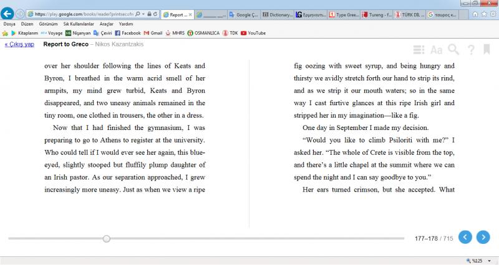The width and height of the screenshot is (499, 265).
Task: Switch to the Google Ç... tab
Action: (x=244, y=14)
